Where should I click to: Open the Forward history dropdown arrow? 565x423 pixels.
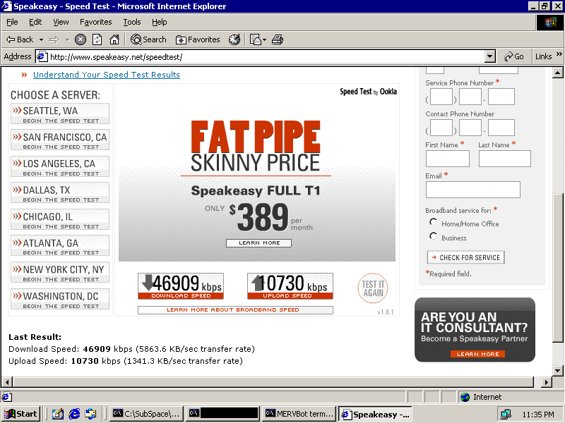[67, 39]
